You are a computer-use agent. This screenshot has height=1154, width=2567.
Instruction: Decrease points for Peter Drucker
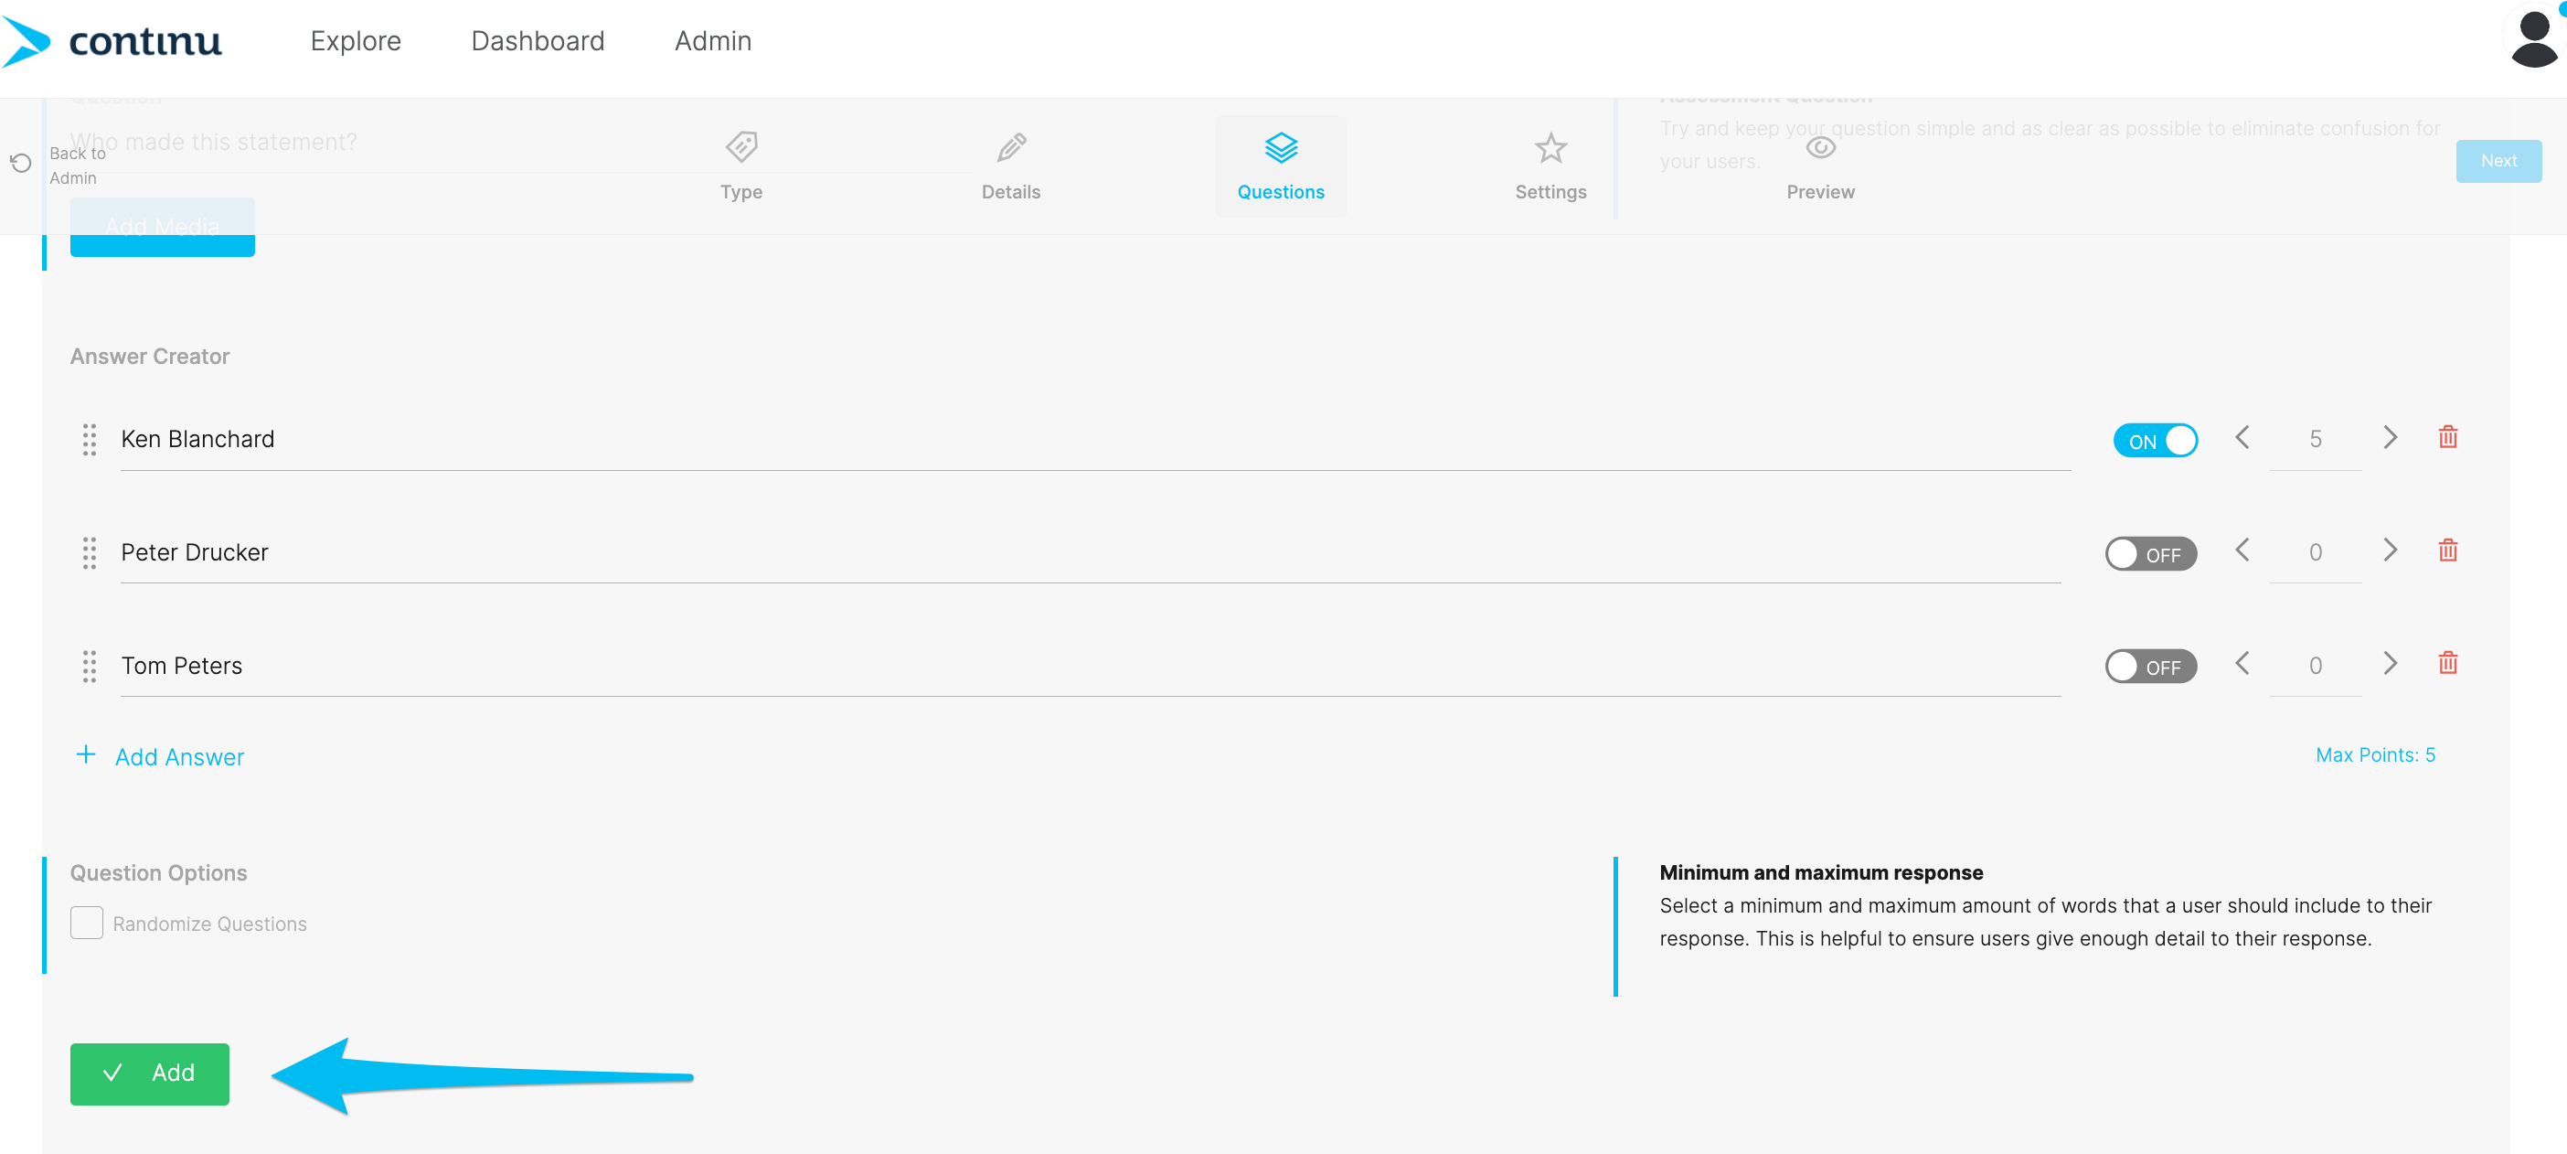pyautogui.click(x=2242, y=551)
